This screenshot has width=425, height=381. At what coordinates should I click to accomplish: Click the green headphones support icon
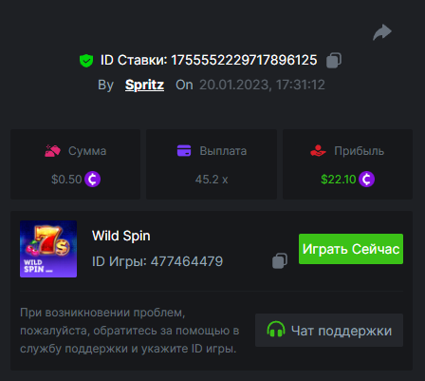pyautogui.click(x=276, y=330)
